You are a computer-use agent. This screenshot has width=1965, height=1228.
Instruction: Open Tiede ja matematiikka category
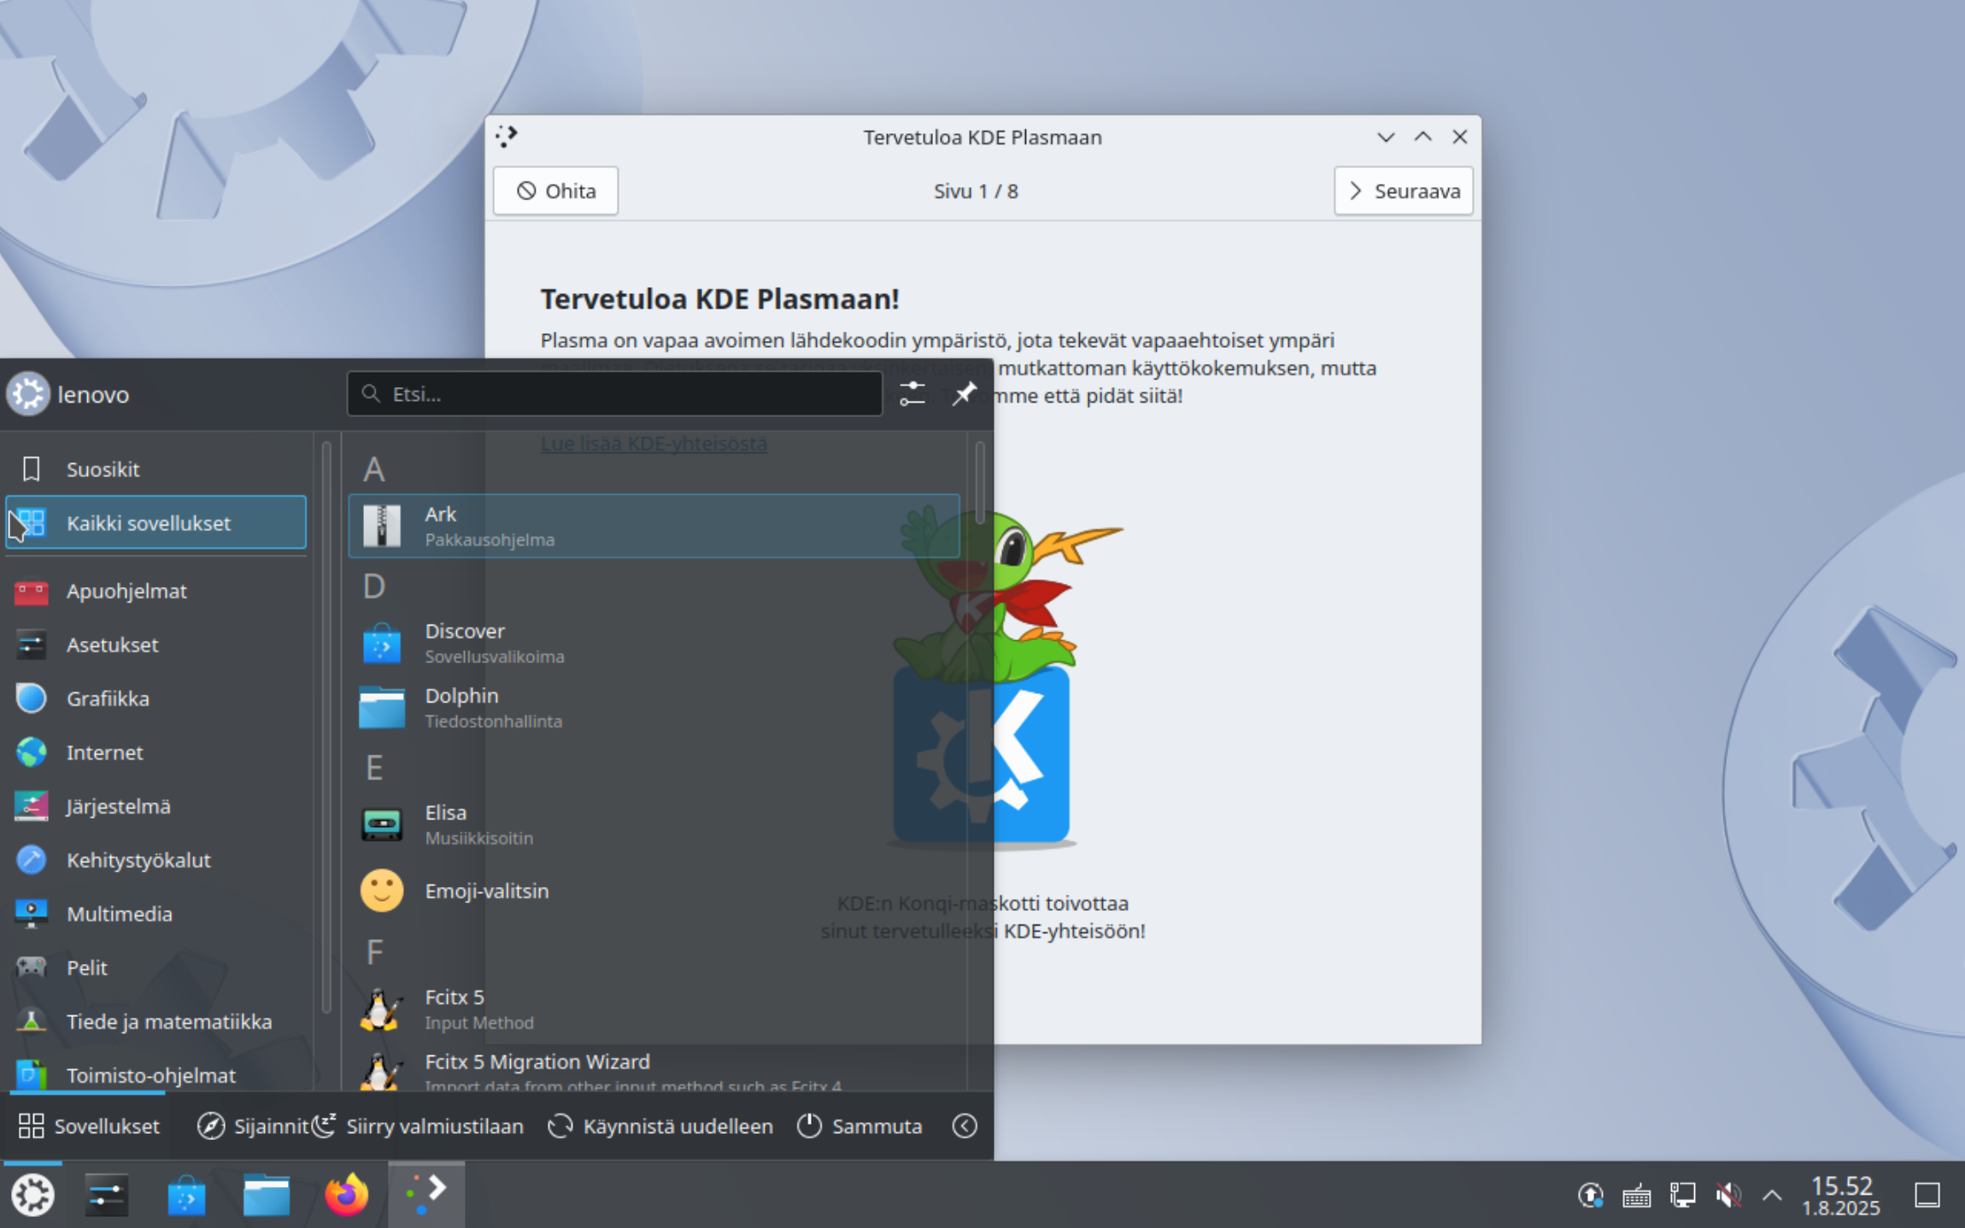coord(155,1021)
